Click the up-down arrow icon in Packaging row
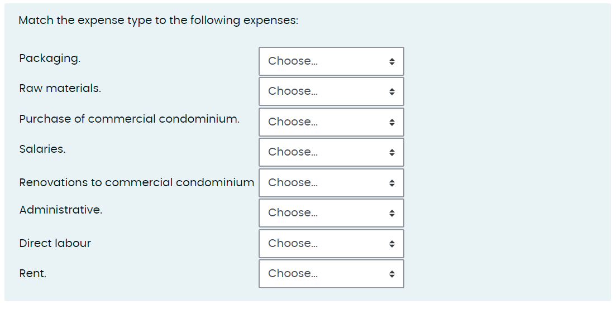Screen dimensions: 616x310 392,61
